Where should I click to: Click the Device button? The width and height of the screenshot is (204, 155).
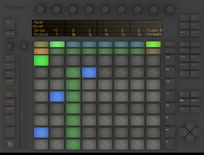tap(184, 33)
